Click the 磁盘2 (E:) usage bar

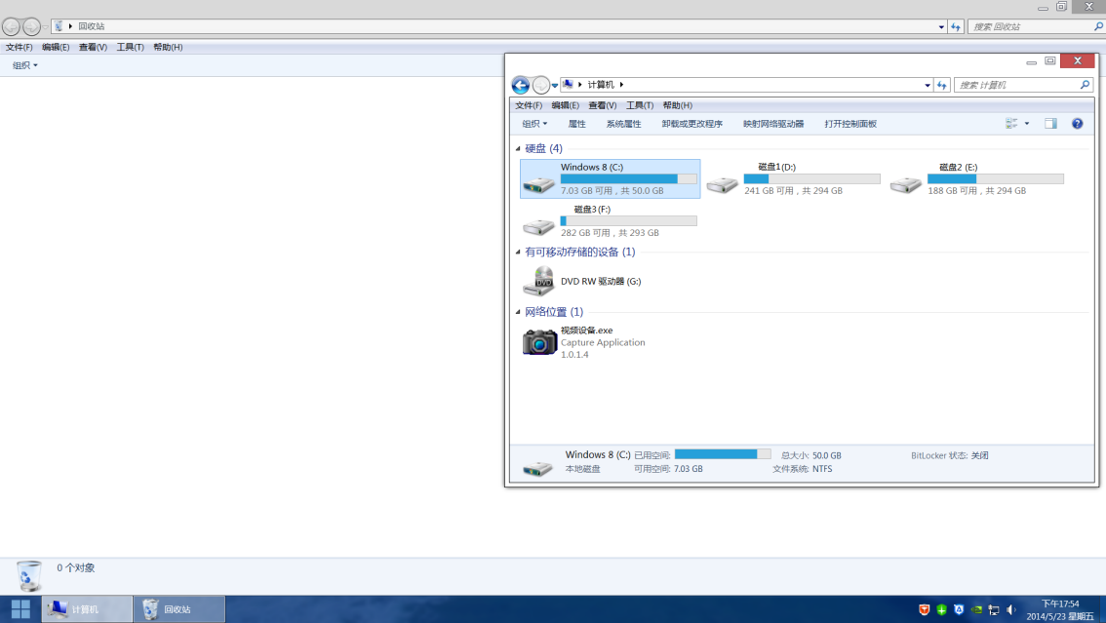[995, 179]
